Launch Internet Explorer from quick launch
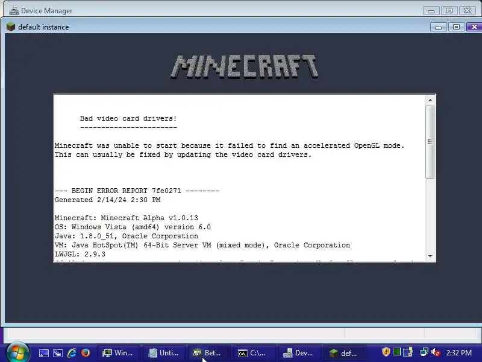The height and width of the screenshot is (362, 482). pyautogui.click(x=72, y=353)
